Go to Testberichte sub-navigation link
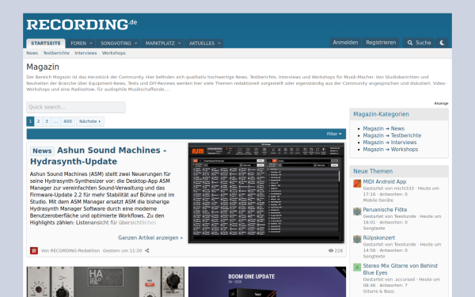Viewport: 475px width, 297px height. point(56,53)
